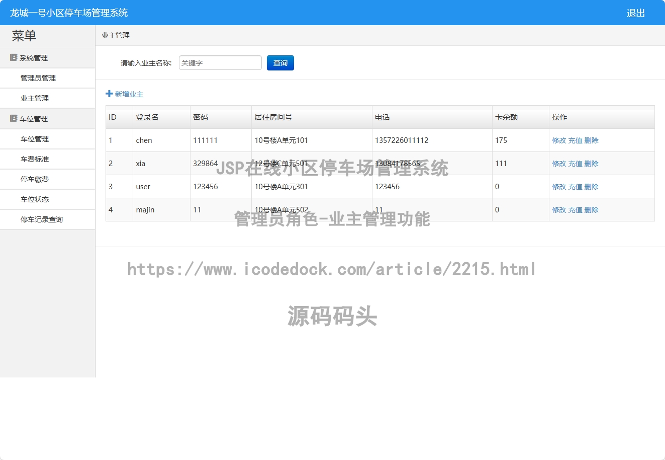This screenshot has width=665, height=460.
Task: Click the 新增业主 link
Action: [x=129, y=94]
